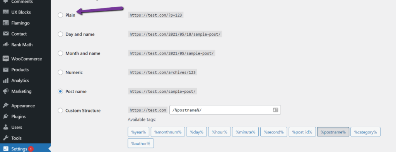Open the WooCommerce sidebar icon
The image size is (396, 152).
click(6, 59)
